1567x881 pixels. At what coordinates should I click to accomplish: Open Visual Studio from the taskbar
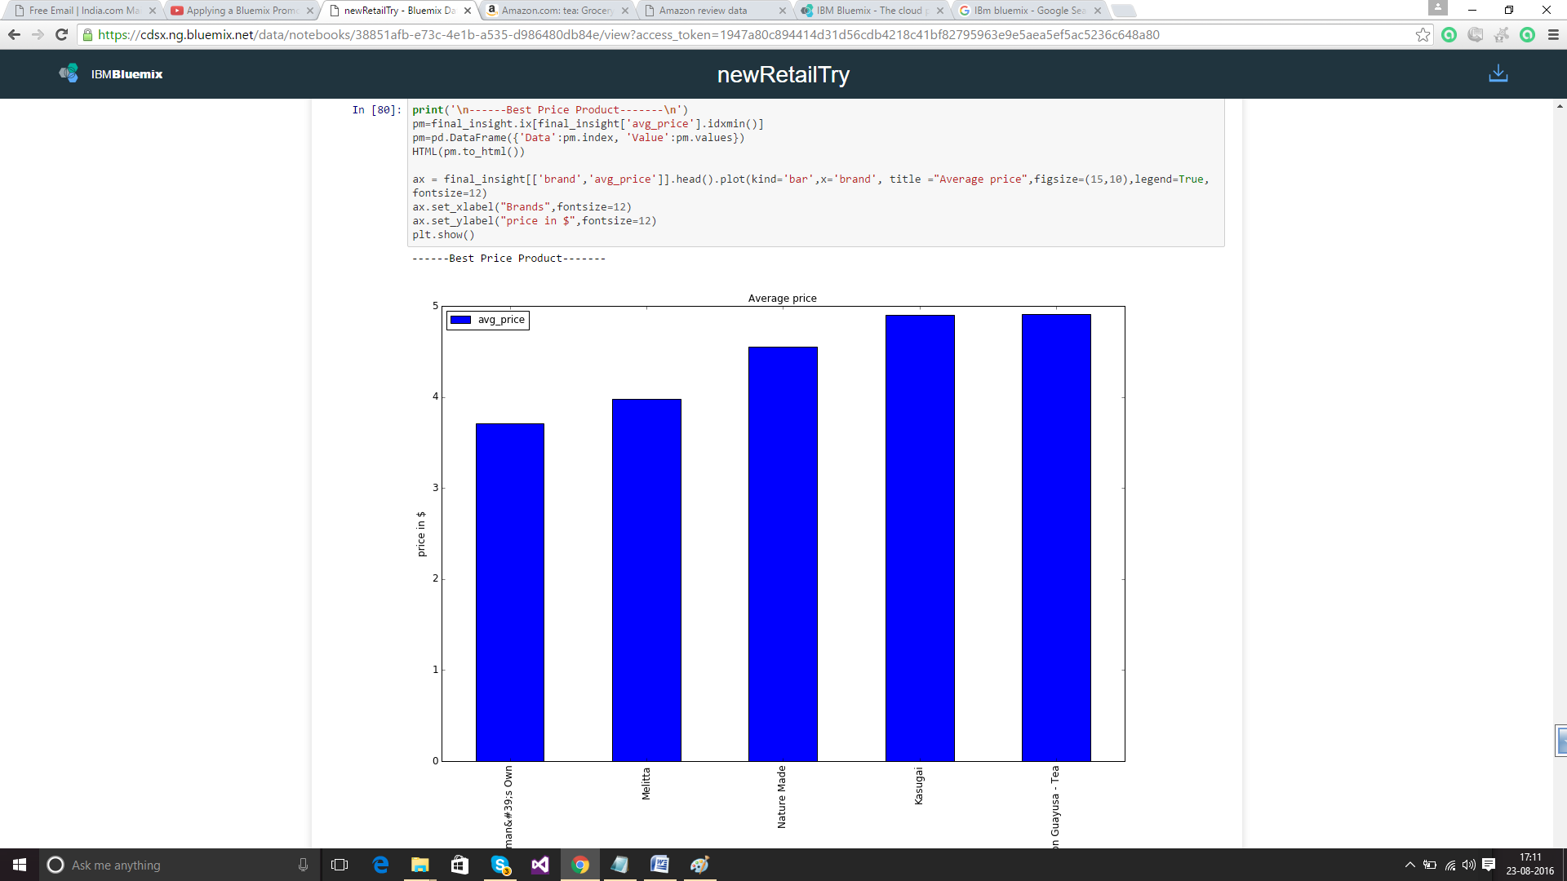[540, 865]
